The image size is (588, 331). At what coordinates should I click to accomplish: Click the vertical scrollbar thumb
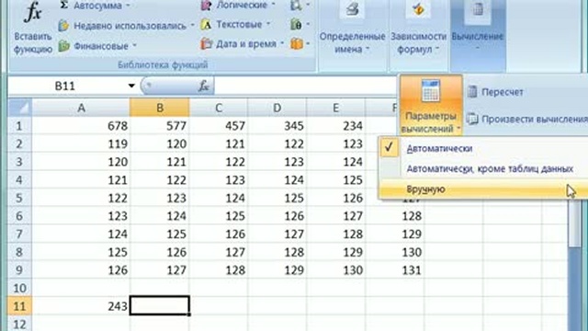574,223
